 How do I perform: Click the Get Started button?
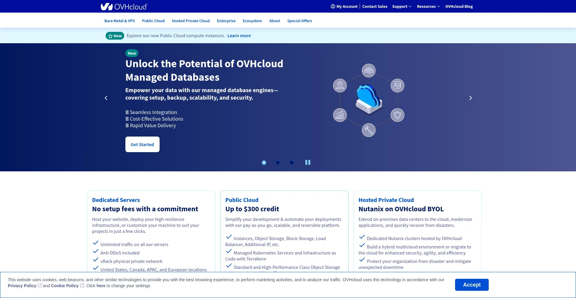point(142,144)
